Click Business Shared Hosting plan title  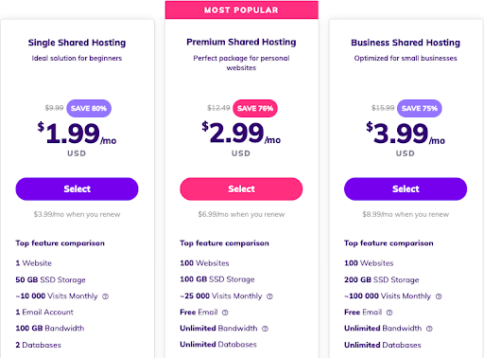[406, 43]
